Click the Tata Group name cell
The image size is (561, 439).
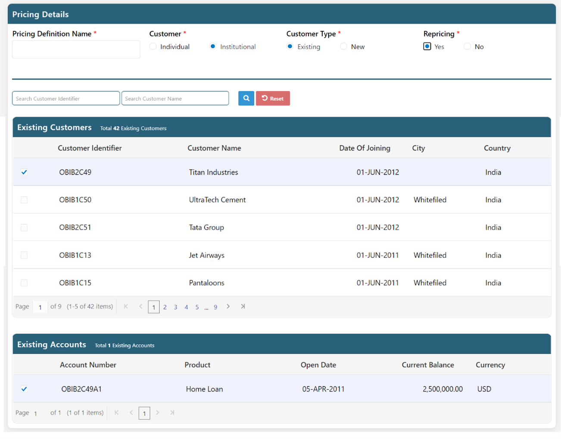[206, 227]
